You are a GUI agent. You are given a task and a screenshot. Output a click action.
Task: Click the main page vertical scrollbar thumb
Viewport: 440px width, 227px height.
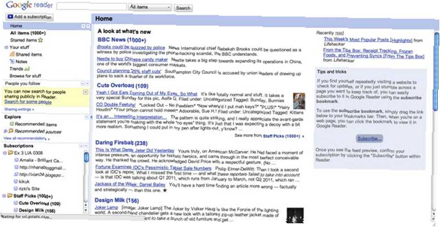436,71
